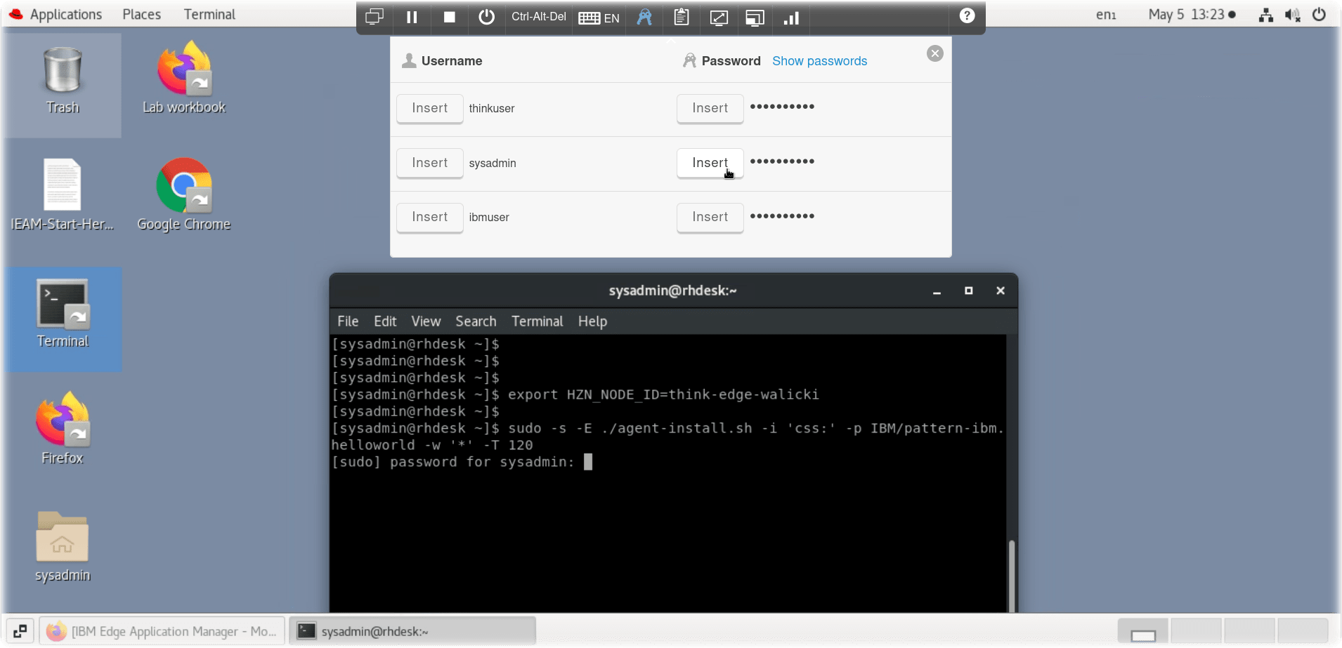Open the volume speaker tray icon
Screen dimensions: 1342x648
point(1293,15)
